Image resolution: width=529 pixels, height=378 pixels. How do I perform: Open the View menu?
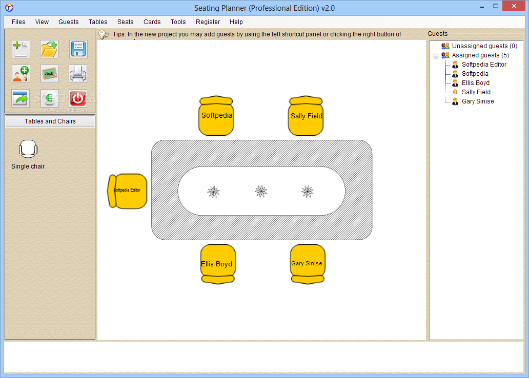tap(42, 22)
